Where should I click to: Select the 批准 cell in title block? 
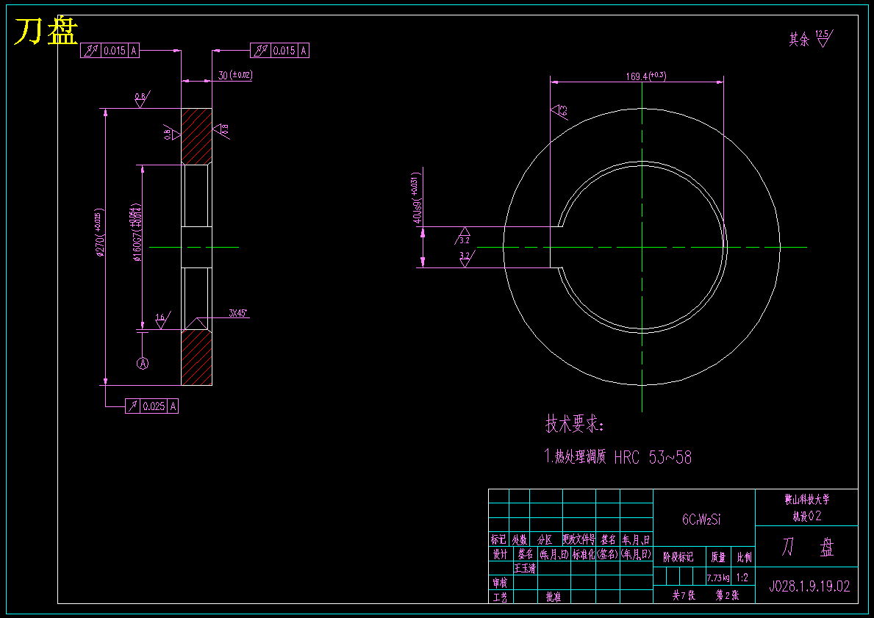[554, 597]
